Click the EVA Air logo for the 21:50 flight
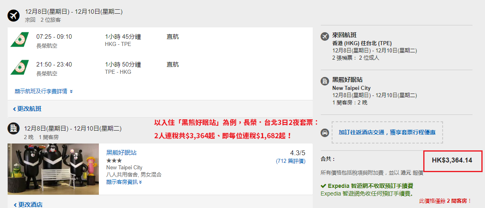The width and height of the screenshot is (485, 208). tap(20, 67)
